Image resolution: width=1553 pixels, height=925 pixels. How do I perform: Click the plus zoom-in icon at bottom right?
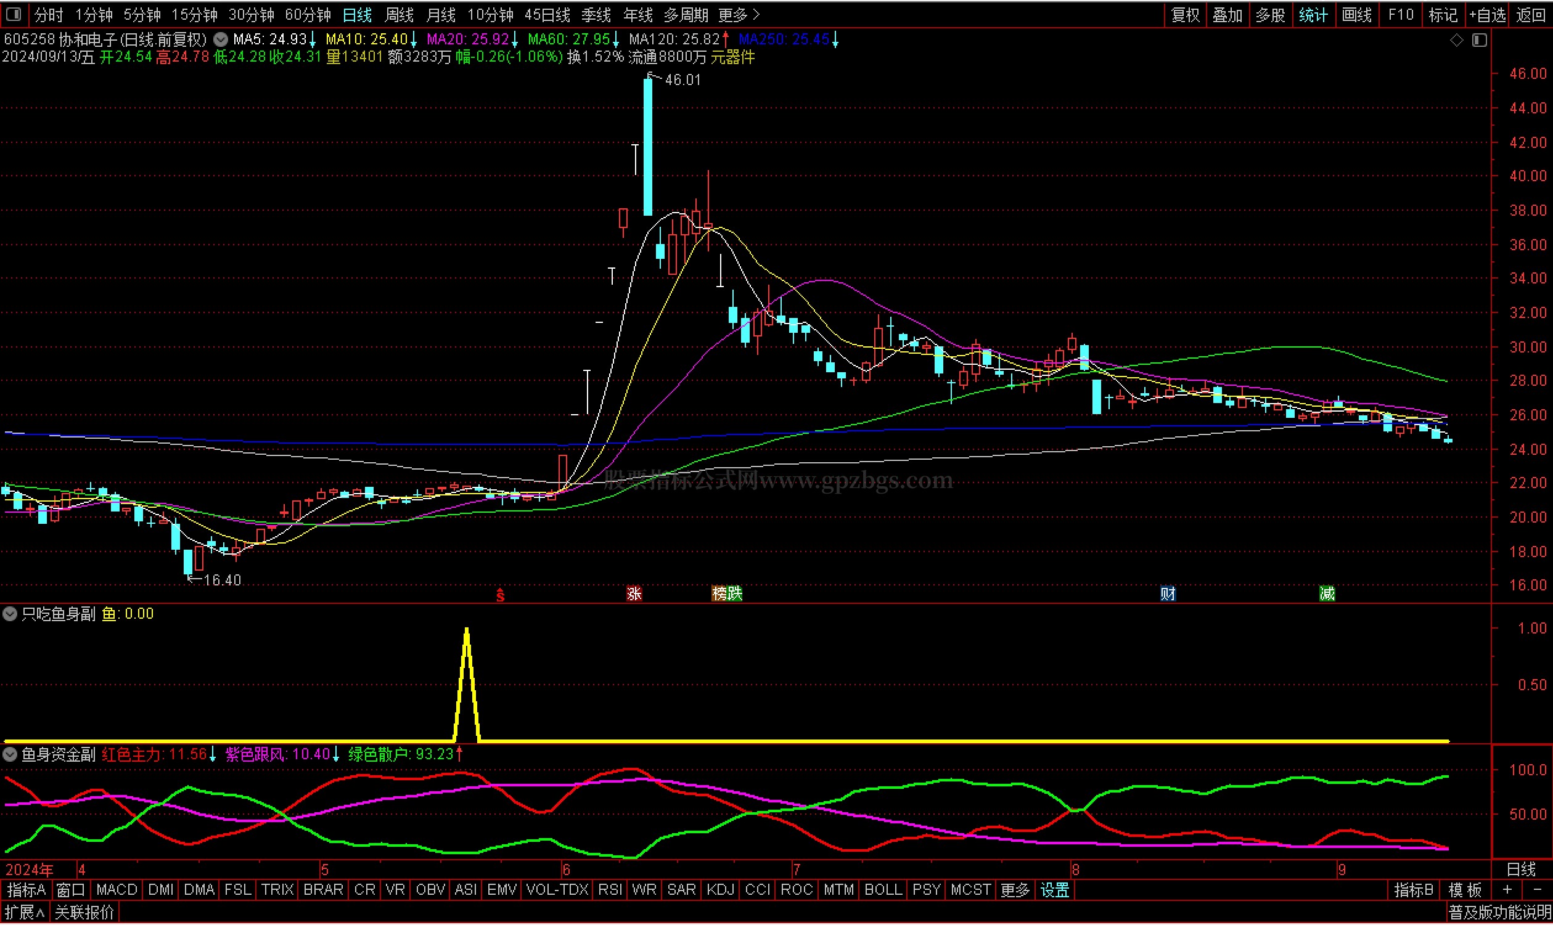pos(1507,890)
